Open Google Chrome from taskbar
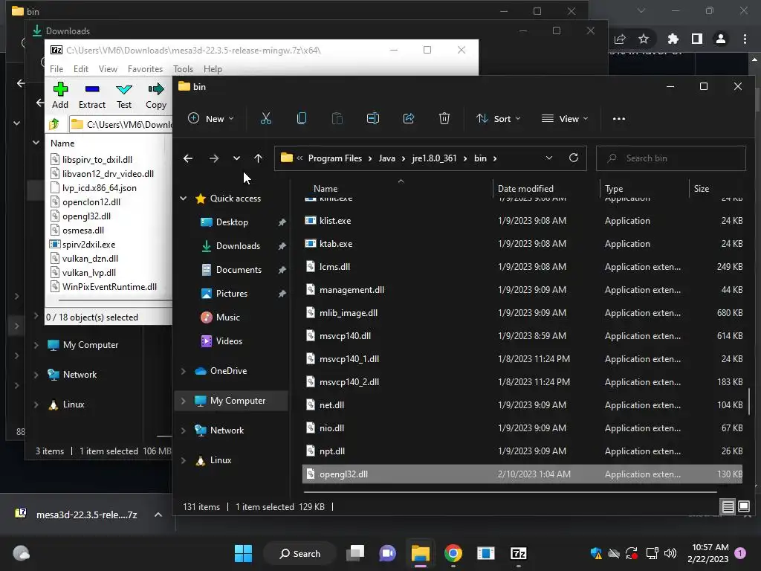Viewport: 761px width, 571px height. pos(453,553)
